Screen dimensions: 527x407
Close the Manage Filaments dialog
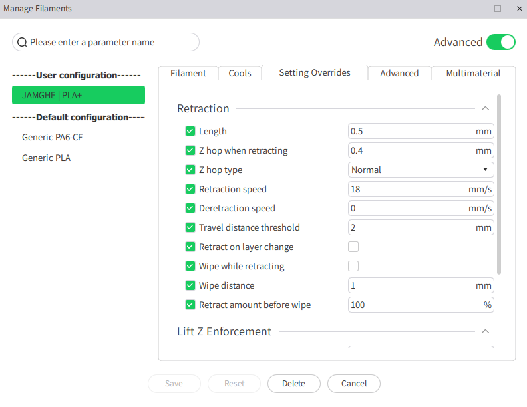point(519,9)
